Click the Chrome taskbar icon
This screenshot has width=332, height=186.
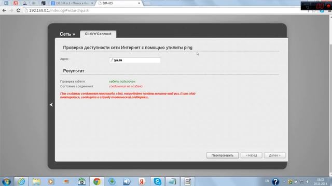[97, 181]
